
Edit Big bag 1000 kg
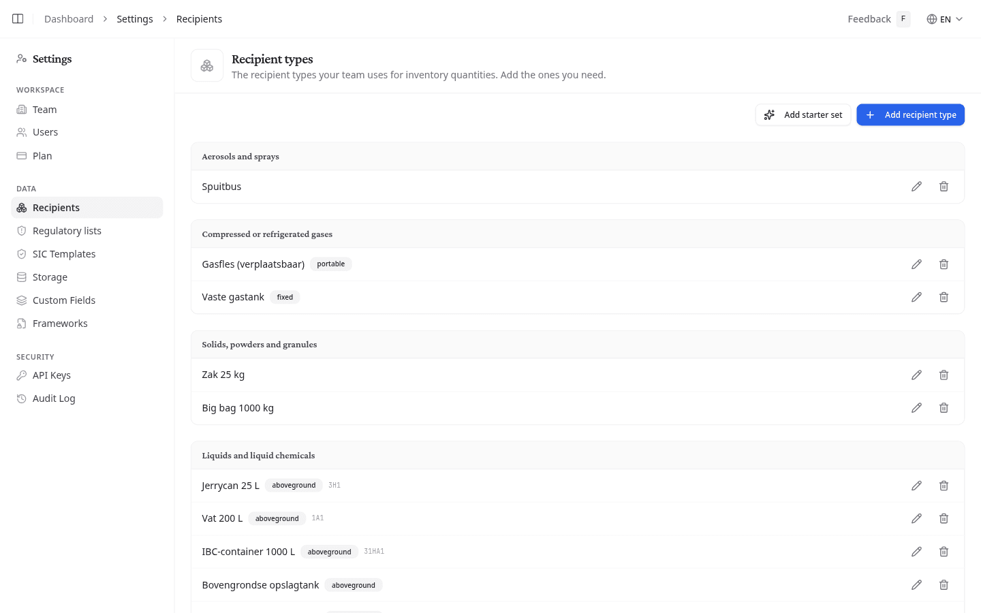(x=916, y=408)
